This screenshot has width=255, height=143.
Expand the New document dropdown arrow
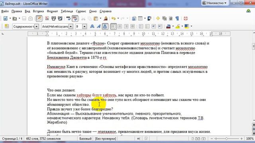click(10, 19)
